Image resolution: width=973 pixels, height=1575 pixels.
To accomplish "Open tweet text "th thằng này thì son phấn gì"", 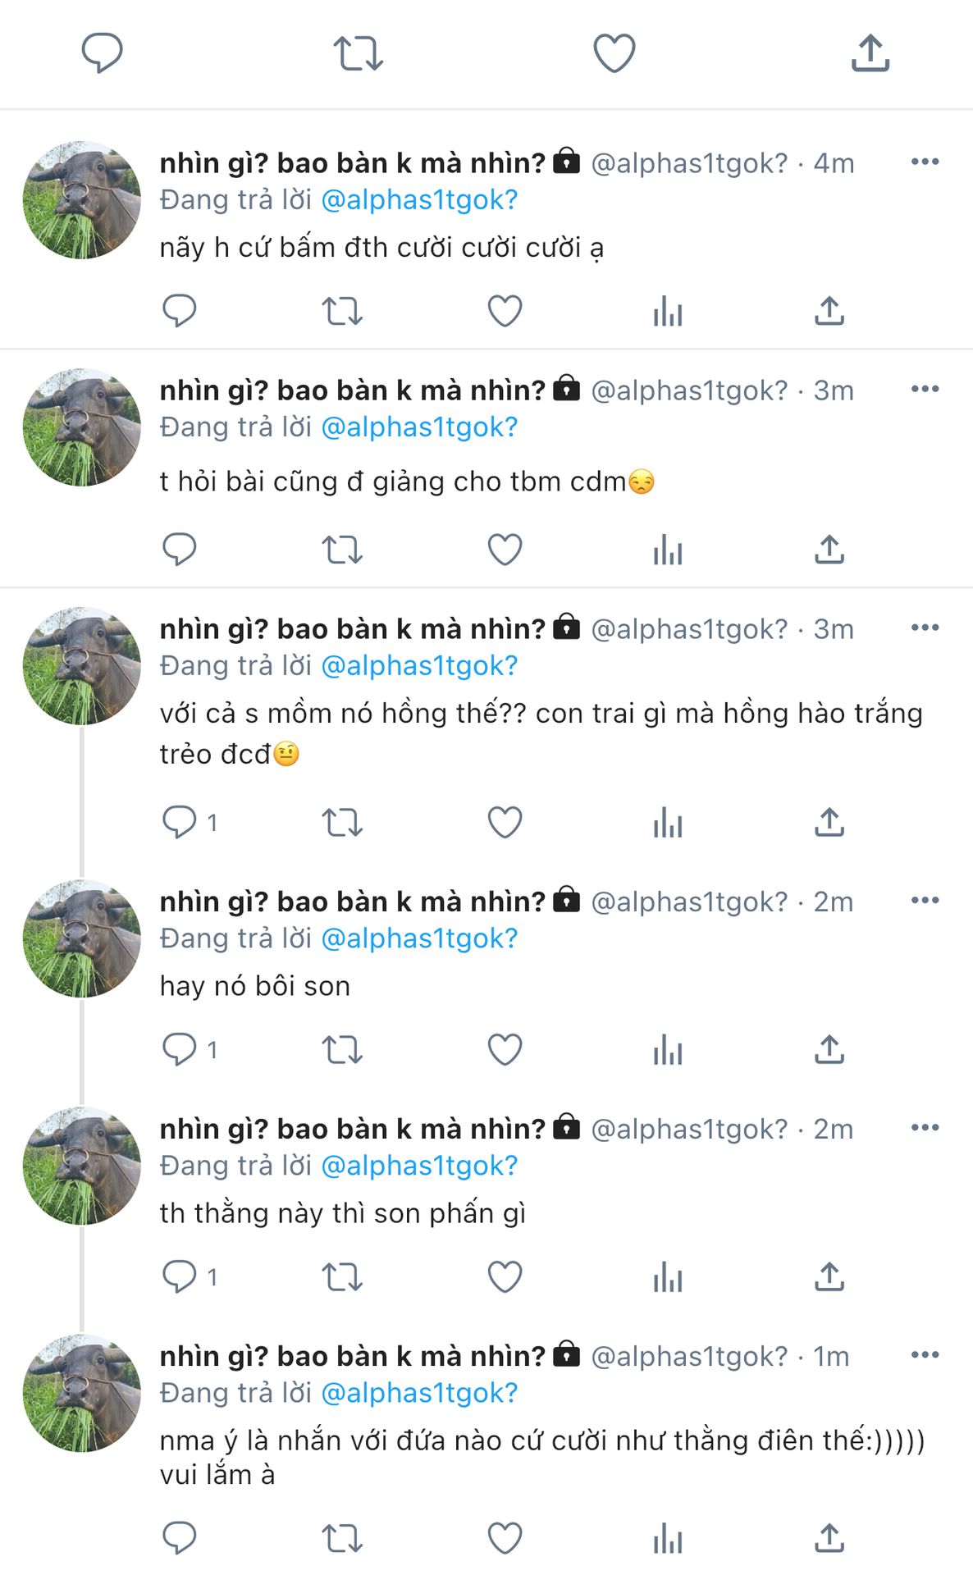I will tap(343, 1213).
